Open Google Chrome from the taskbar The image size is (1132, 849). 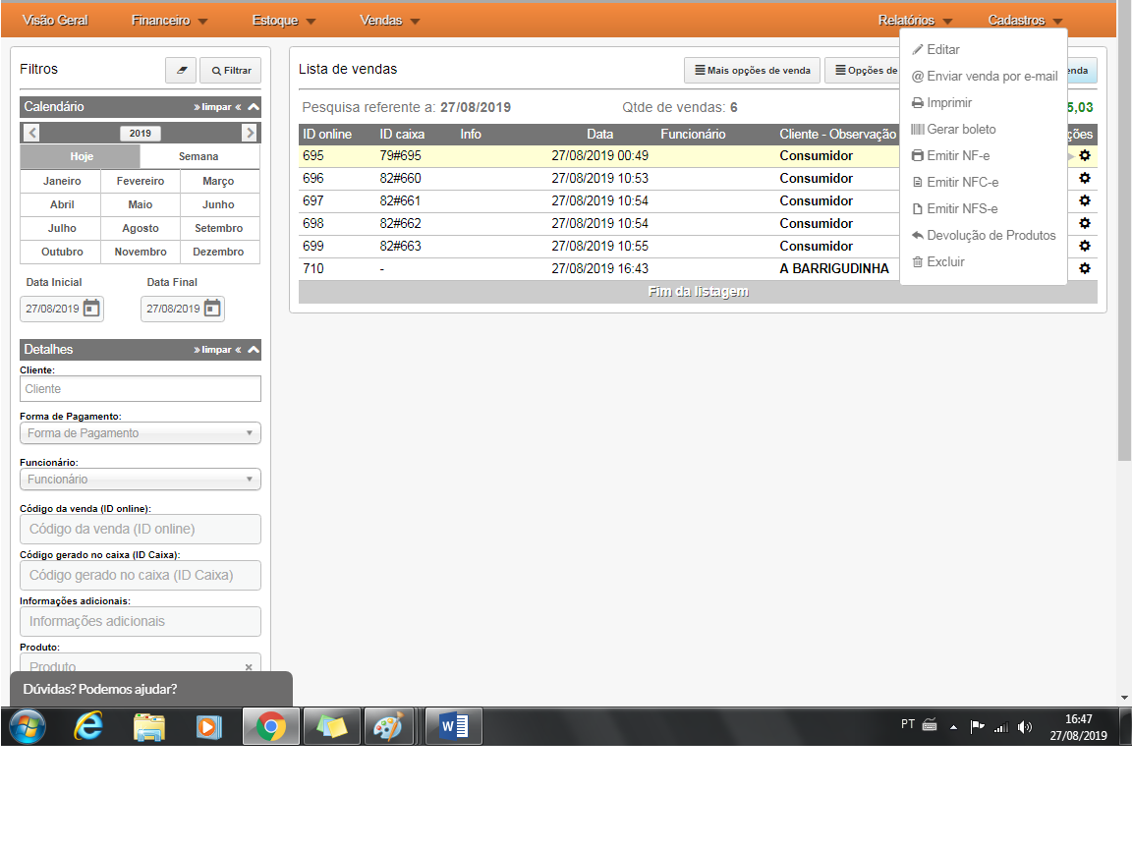pyautogui.click(x=271, y=727)
